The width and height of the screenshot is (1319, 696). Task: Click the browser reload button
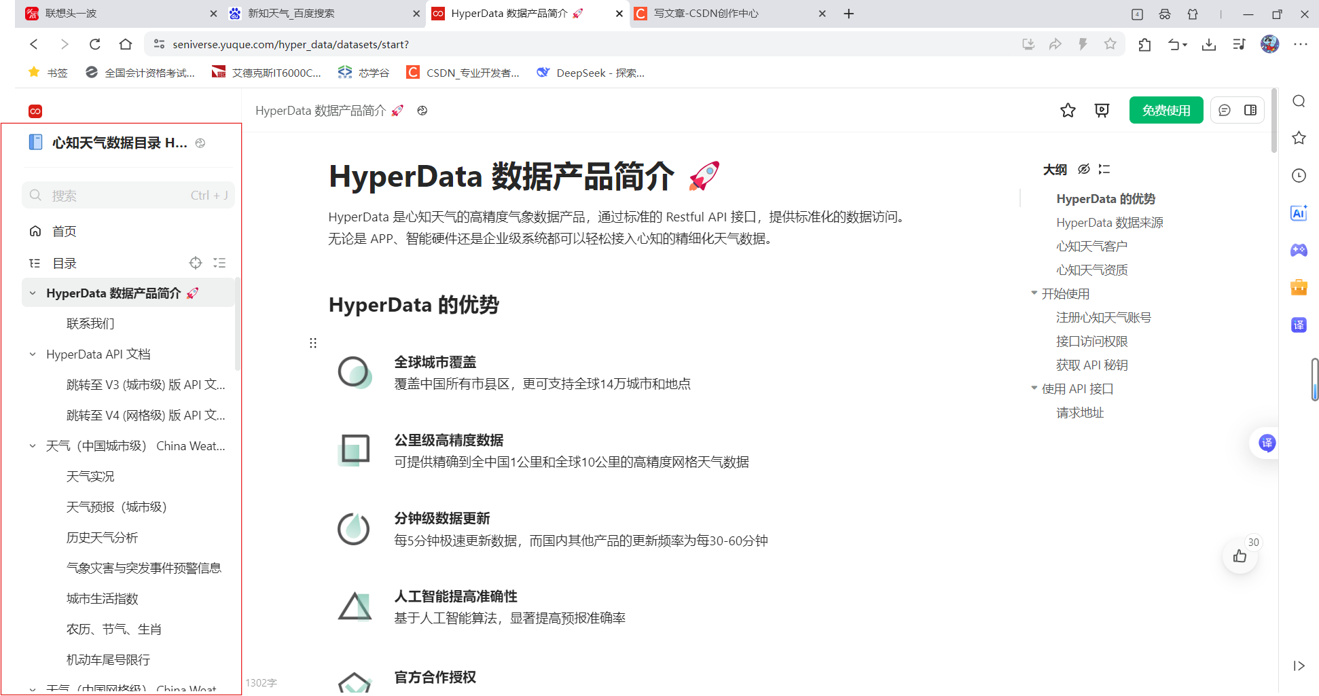(x=95, y=44)
